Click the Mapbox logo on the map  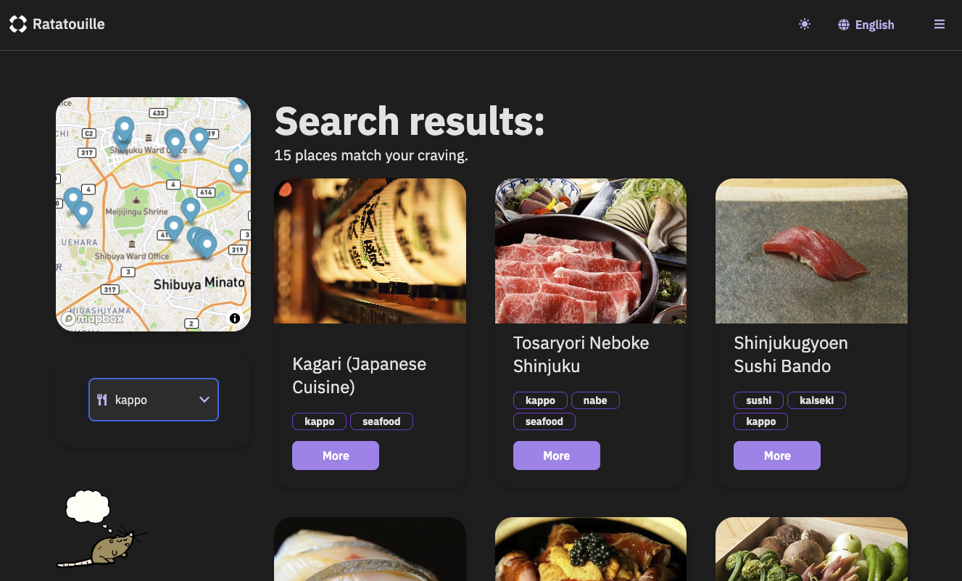[91, 318]
